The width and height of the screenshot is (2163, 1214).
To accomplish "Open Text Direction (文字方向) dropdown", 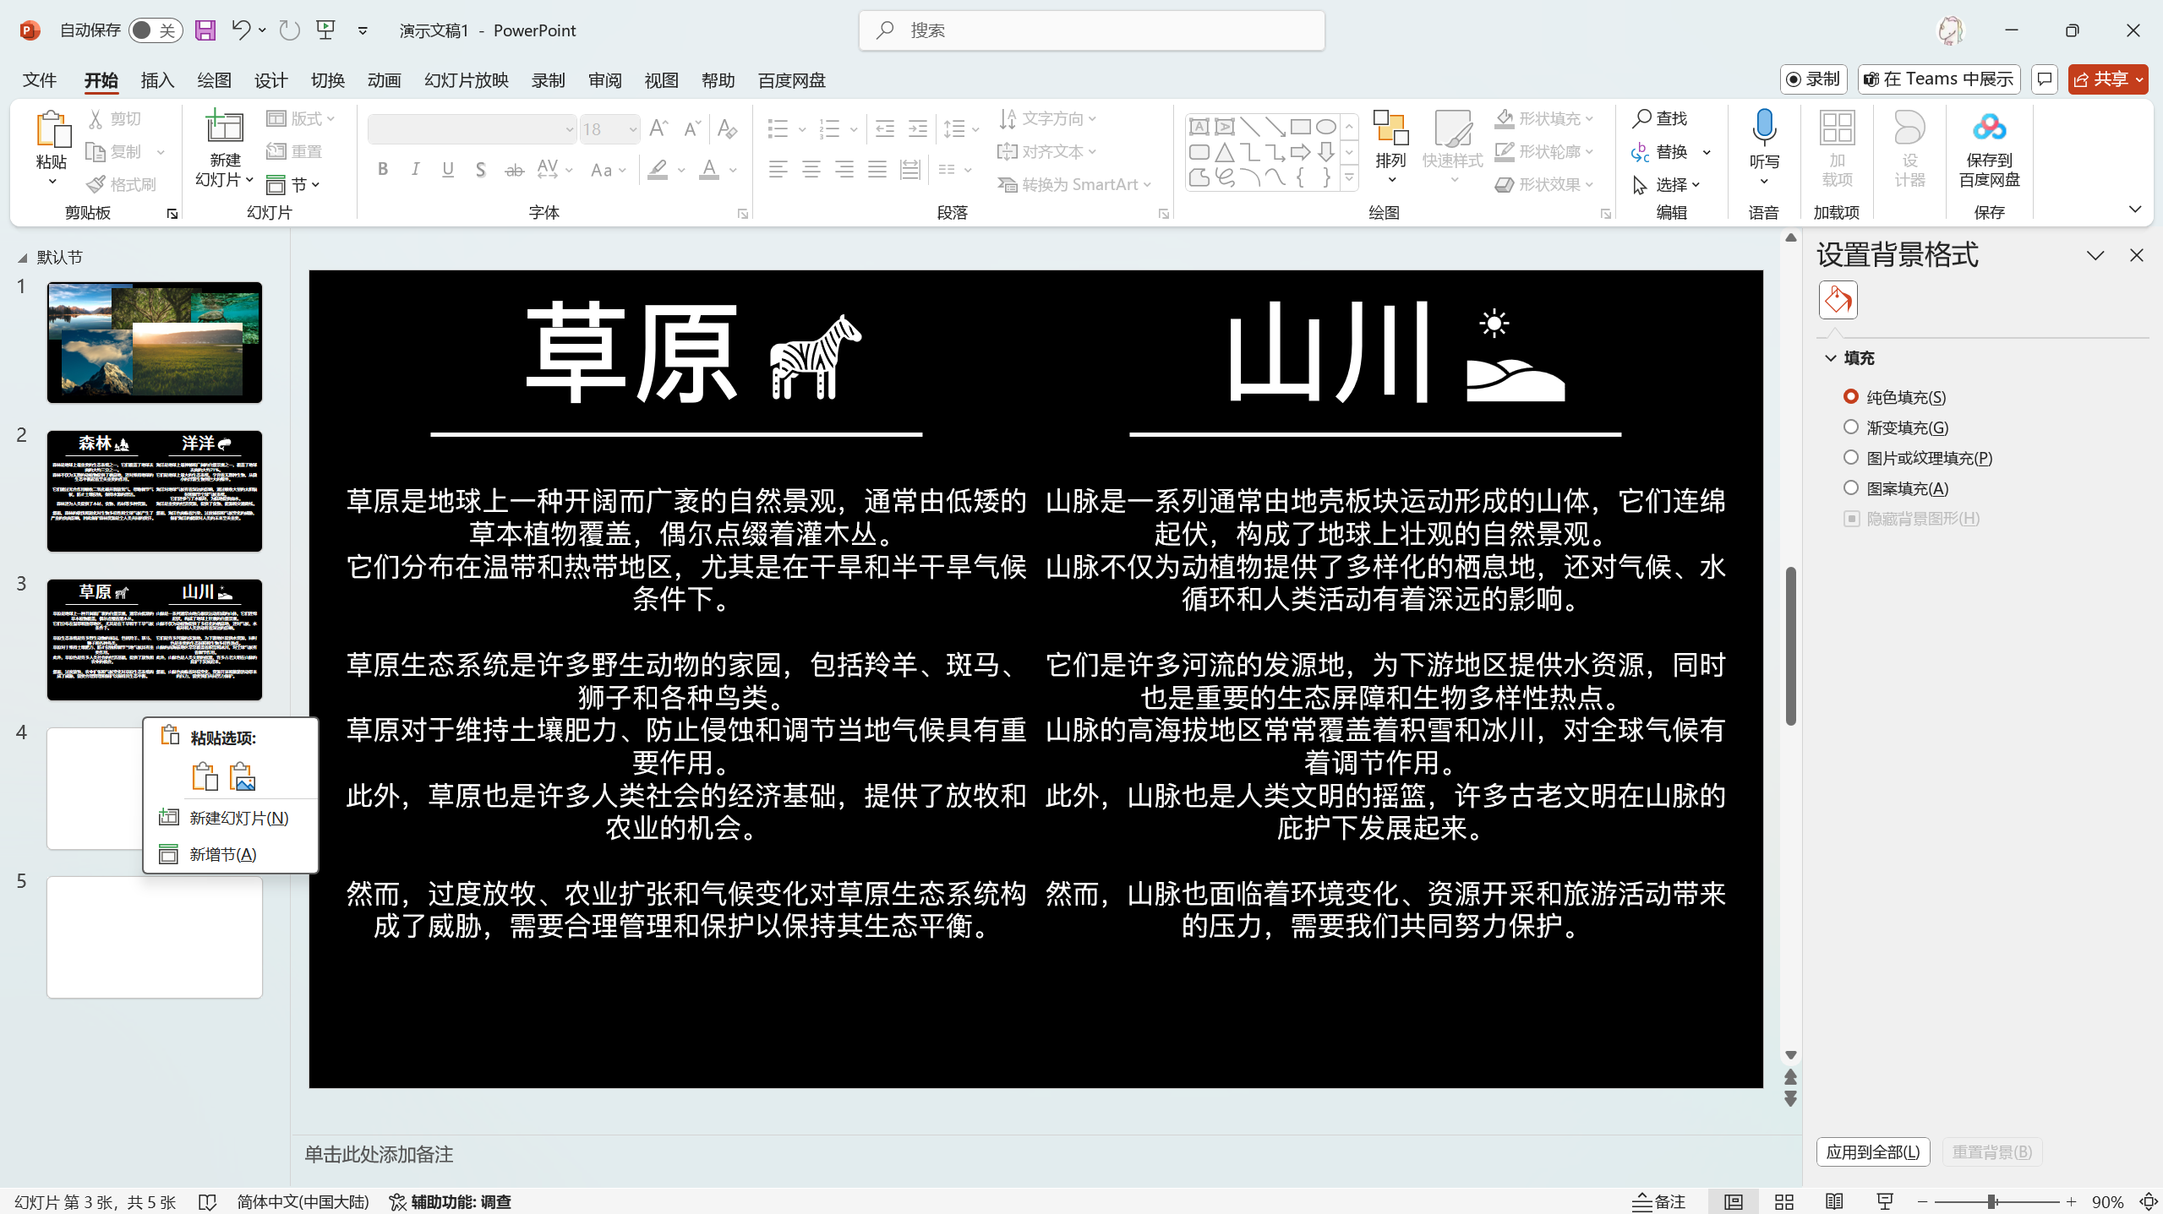I will pos(1046,119).
